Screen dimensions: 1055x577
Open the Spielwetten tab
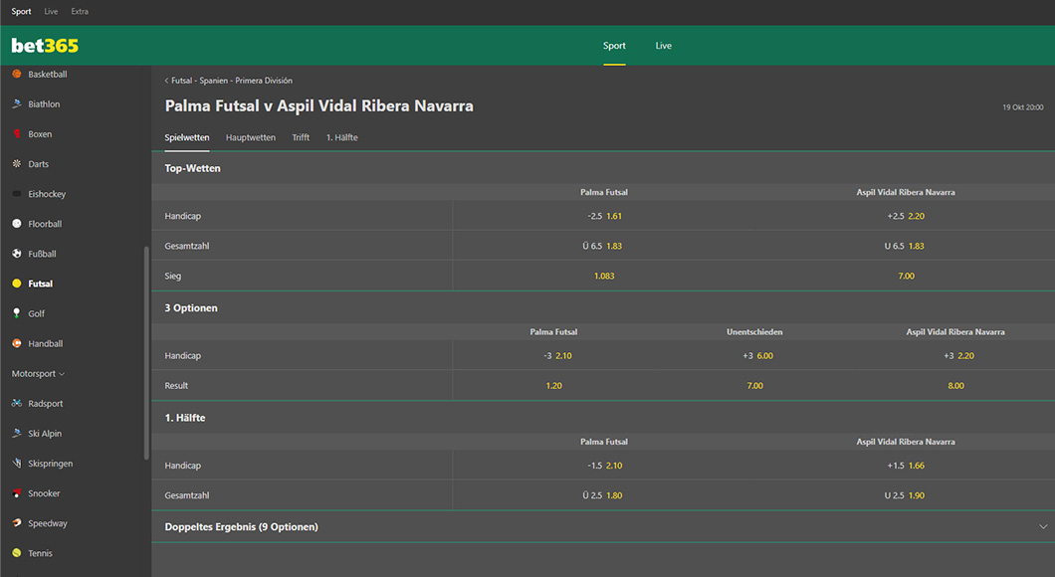(x=187, y=137)
